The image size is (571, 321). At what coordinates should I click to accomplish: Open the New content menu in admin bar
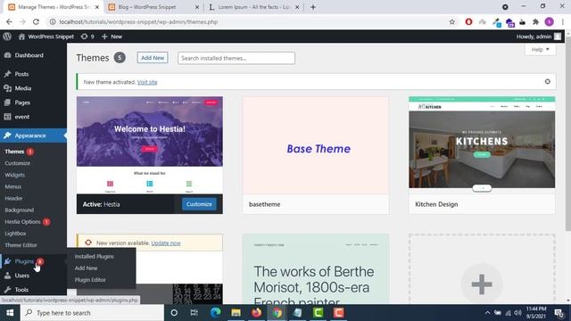112,37
